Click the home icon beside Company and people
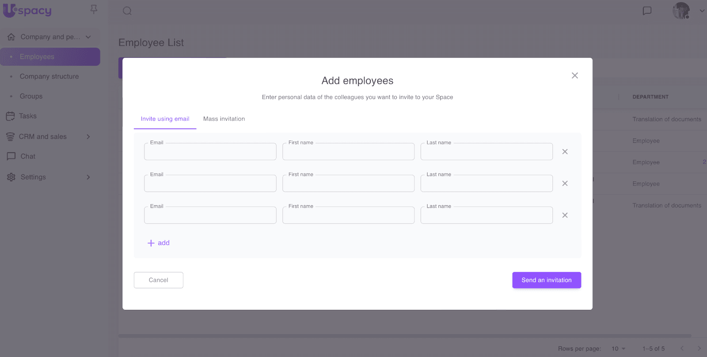The width and height of the screenshot is (707, 357). [x=11, y=37]
